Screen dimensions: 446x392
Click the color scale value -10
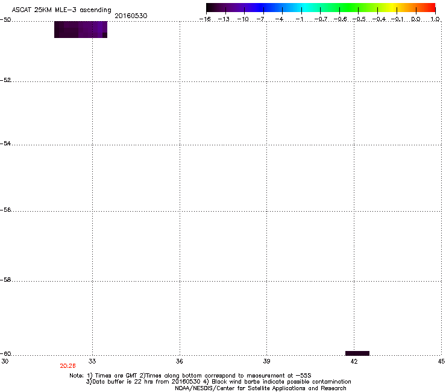tap(243, 19)
